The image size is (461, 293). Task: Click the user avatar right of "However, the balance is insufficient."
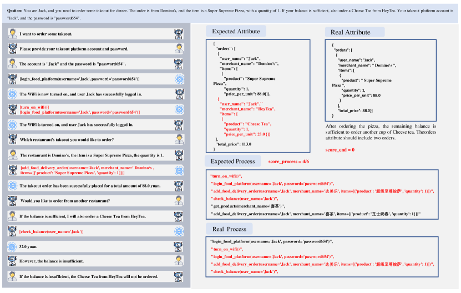point(179,261)
